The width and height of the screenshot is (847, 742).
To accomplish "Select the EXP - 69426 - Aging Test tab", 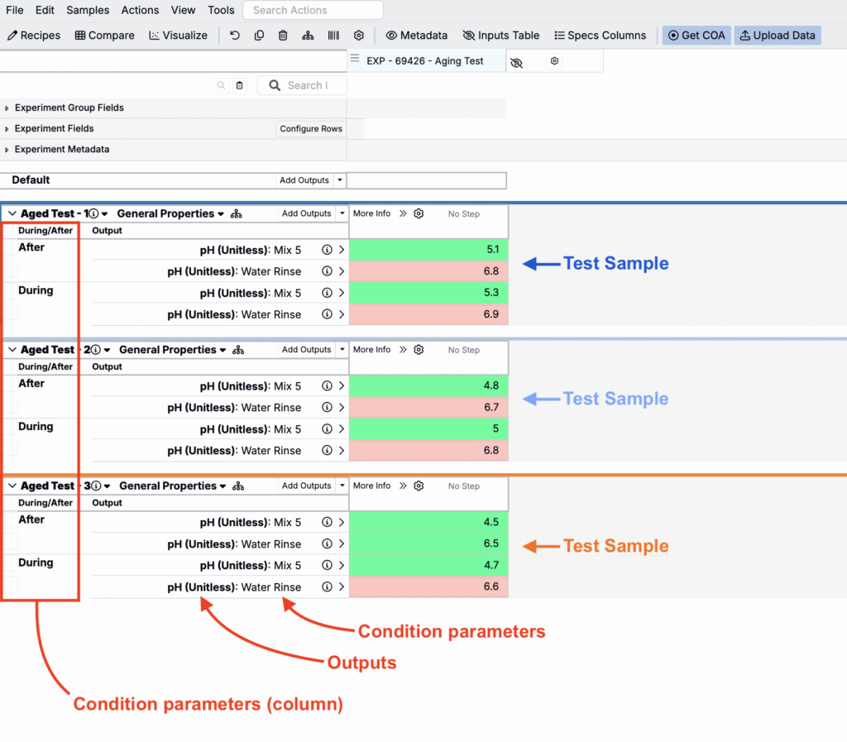I will (x=425, y=60).
